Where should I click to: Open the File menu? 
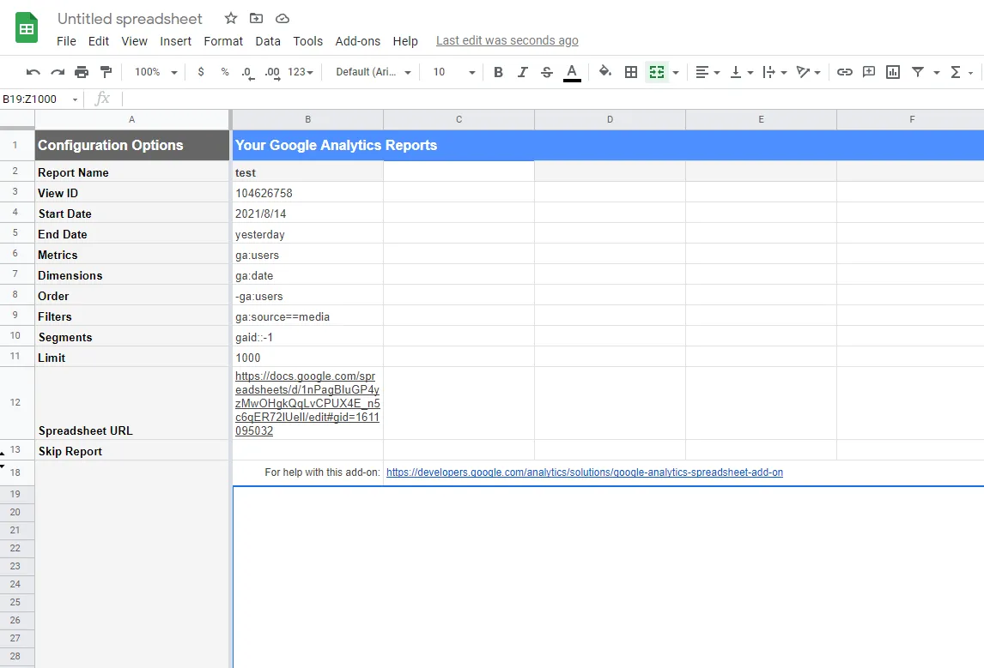coord(66,41)
